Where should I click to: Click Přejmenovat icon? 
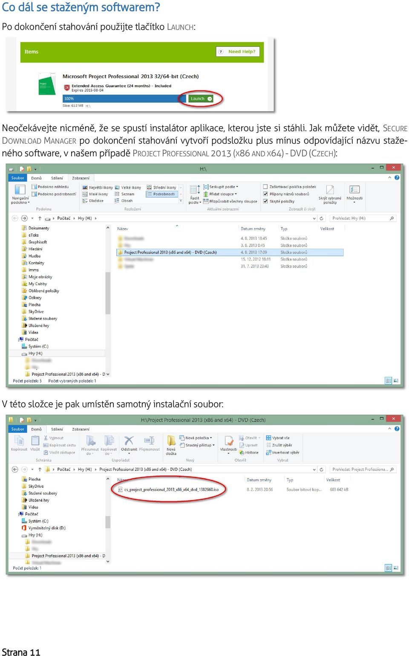point(149,443)
